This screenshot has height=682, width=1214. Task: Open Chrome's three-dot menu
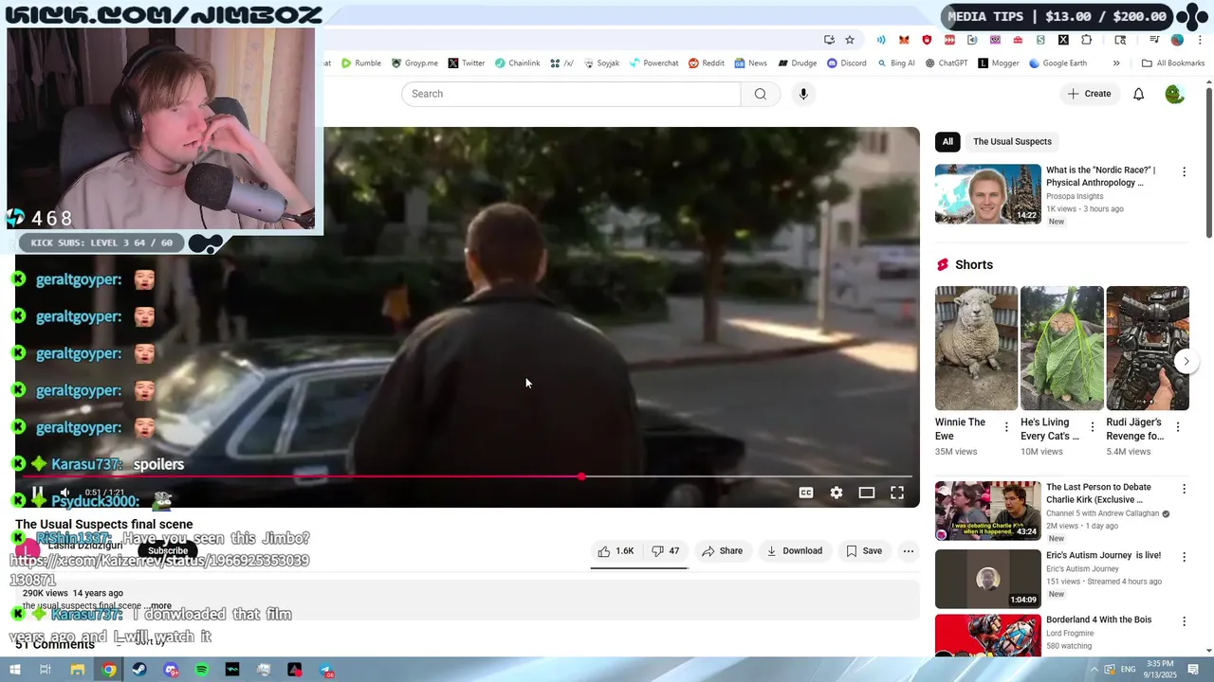[x=1200, y=40]
